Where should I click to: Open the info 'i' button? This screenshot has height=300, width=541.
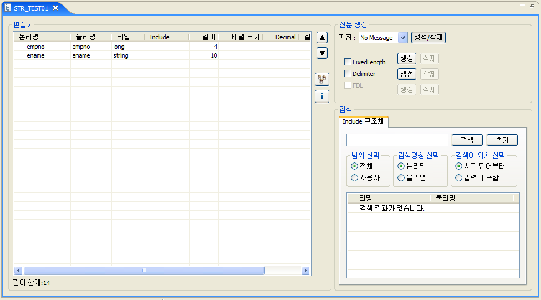click(322, 96)
